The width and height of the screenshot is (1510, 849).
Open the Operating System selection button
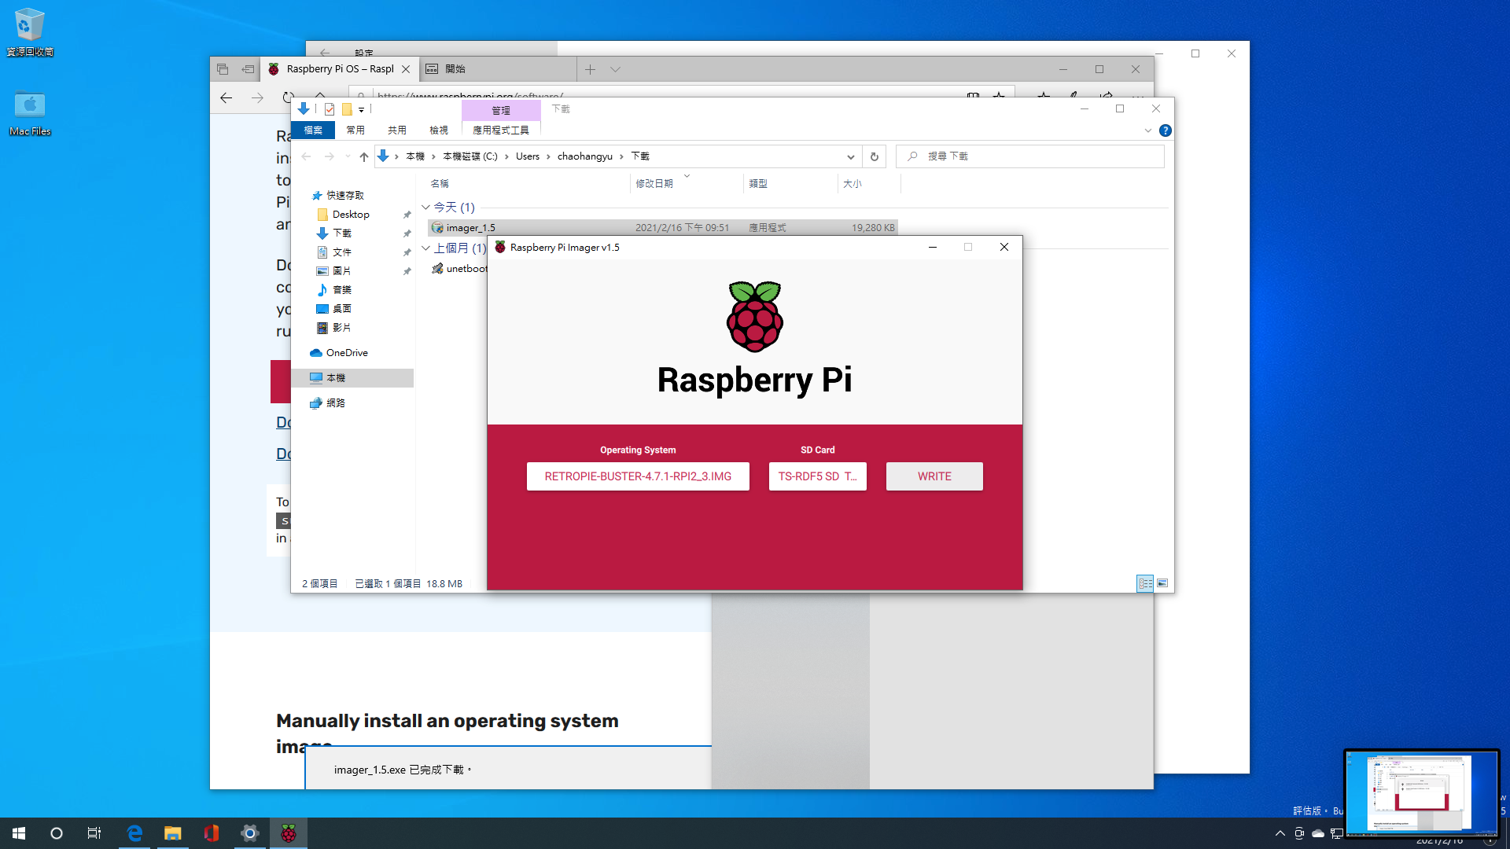[638, 476]
